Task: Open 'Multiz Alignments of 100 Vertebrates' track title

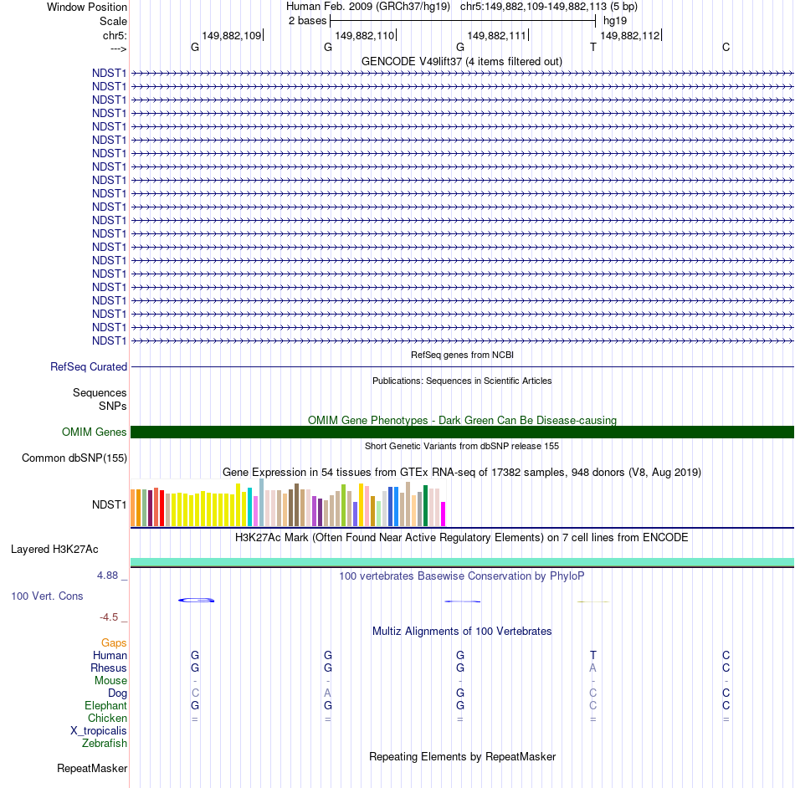Action: pos(462,631)
